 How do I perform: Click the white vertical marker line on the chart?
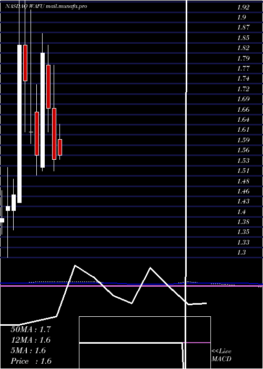(x=186, y=183)
